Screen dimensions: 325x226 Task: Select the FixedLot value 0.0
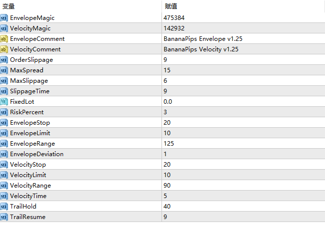[x=168, y=102]
